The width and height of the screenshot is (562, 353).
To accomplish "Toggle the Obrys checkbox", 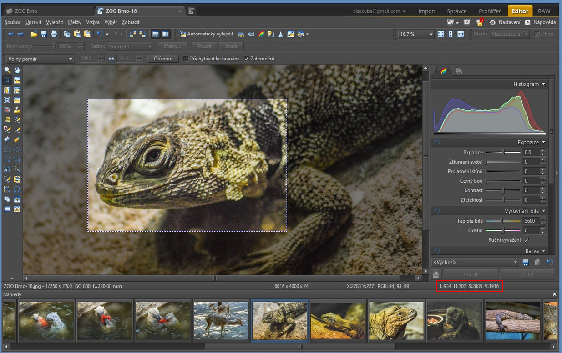I will [537, 34].
